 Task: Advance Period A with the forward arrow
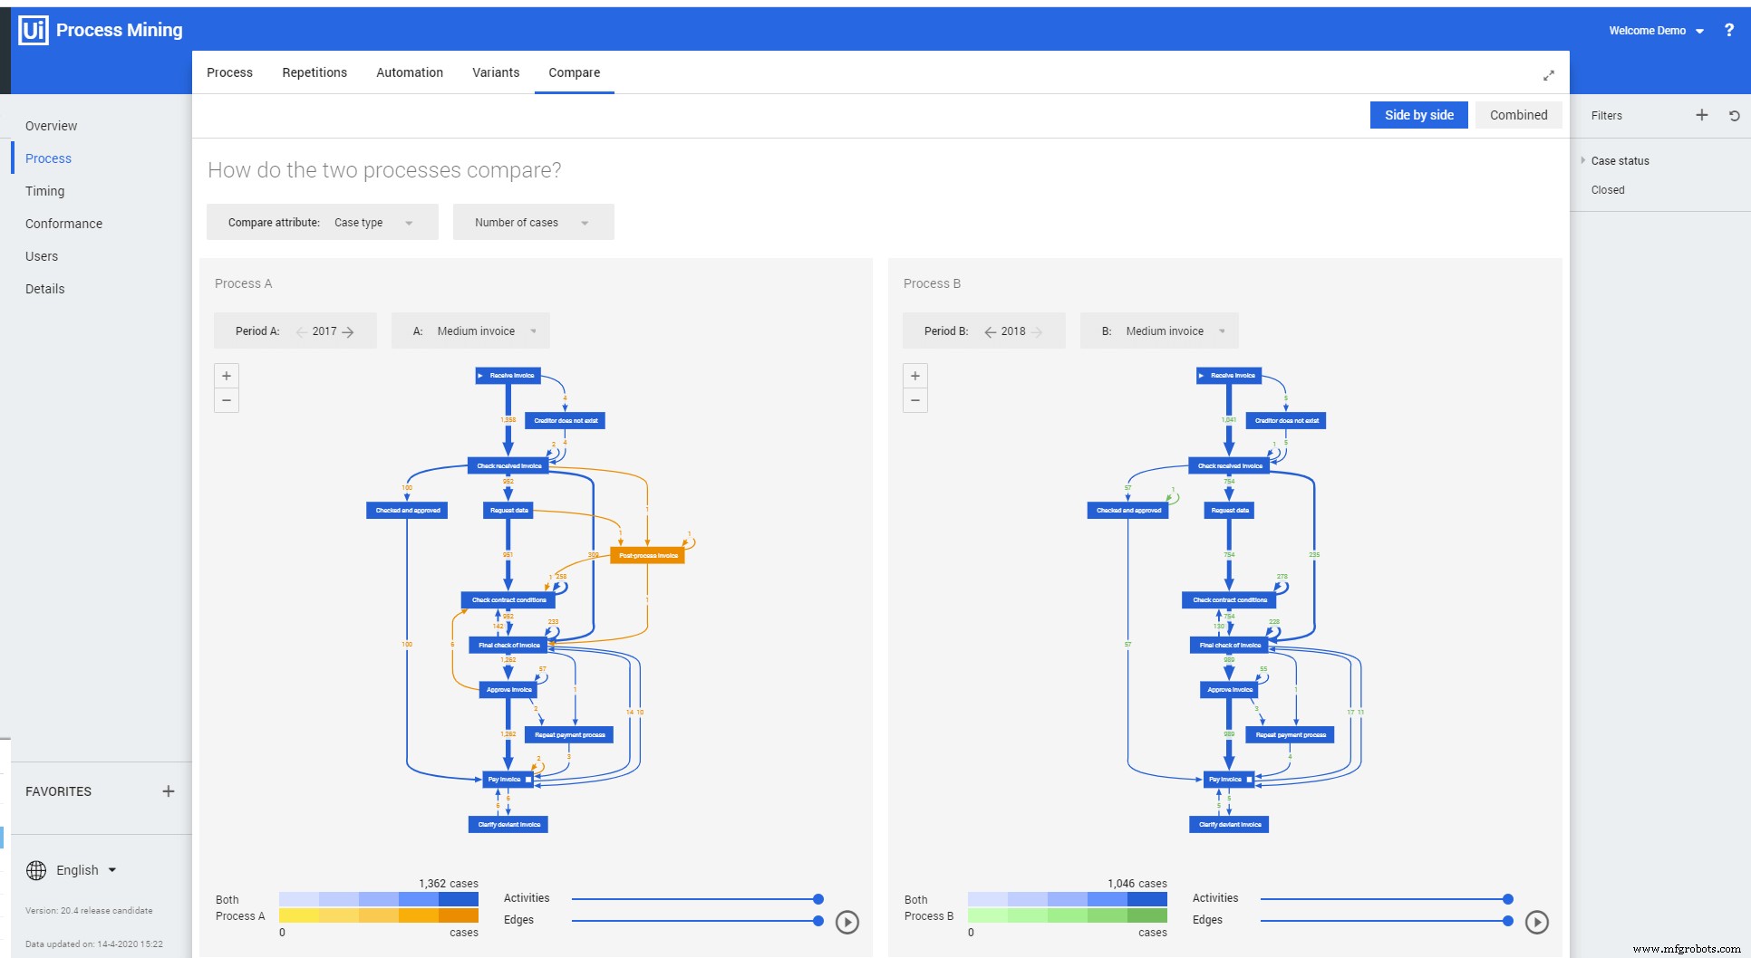pos(350,331)
